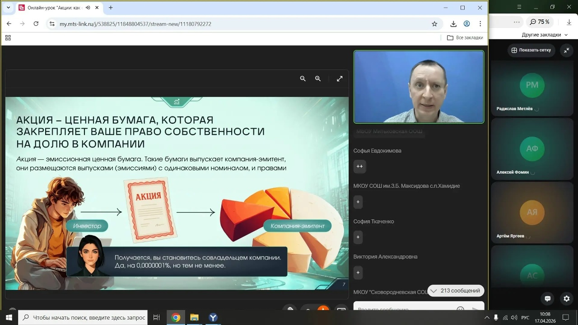Open Все закладки bookmarks folder
Viewport: 578px width, 325px height.
(x=465, y=37)
